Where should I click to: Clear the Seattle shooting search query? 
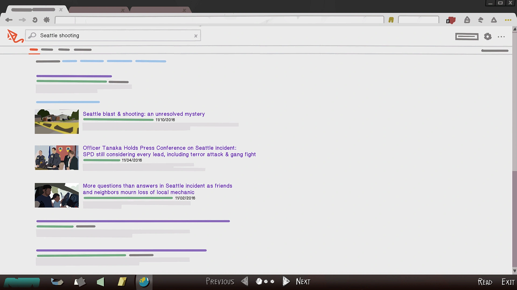click(196, 36)
